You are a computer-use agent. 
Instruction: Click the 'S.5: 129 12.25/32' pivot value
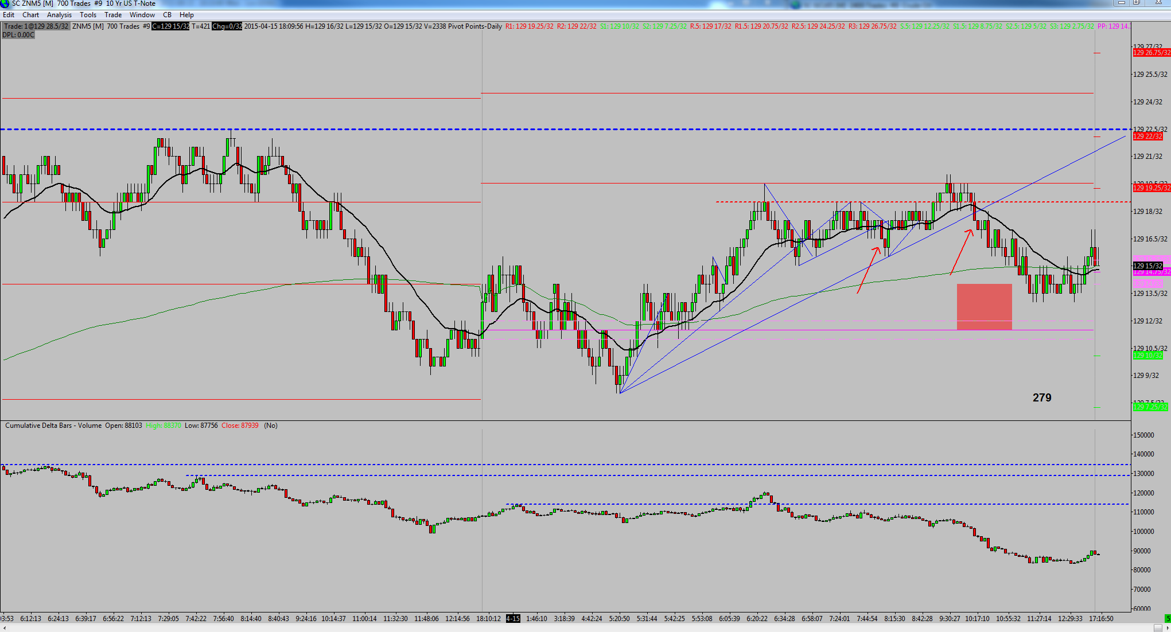click(925, 26)
